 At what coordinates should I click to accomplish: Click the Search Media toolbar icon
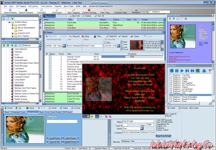click(x=10, y=11)
